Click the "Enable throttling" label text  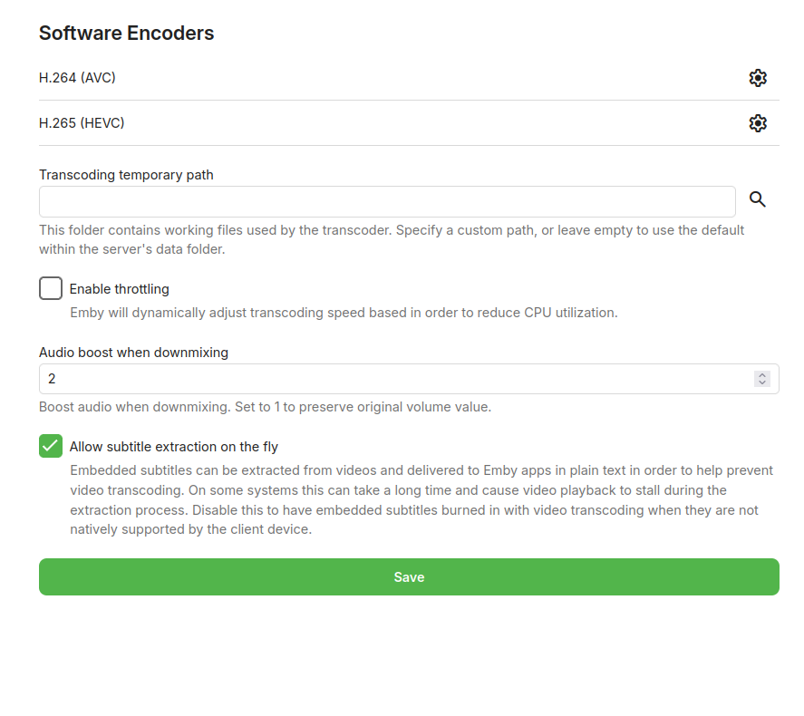pos(120,289)
